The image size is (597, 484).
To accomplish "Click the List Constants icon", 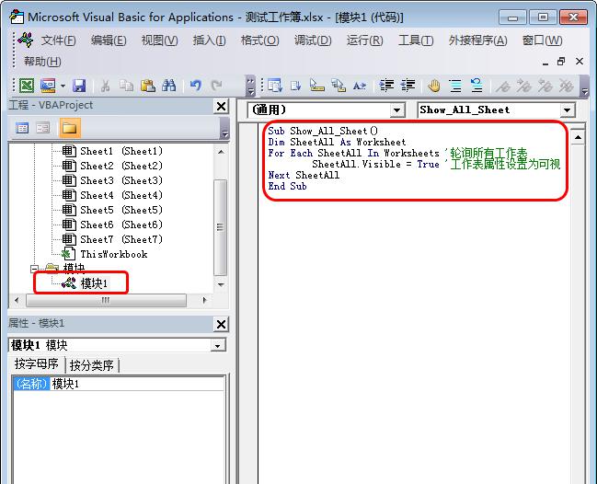I will [x=296, y=86].
